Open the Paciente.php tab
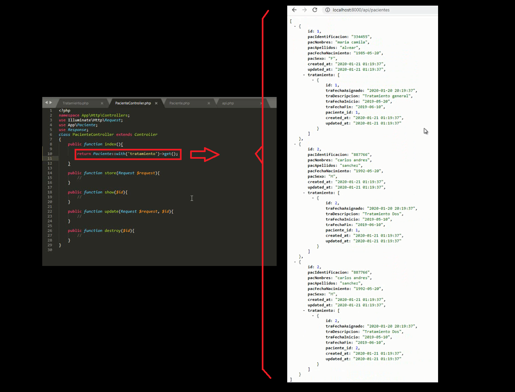The height and width of the screenshot is (392, 515). [180, 103]
